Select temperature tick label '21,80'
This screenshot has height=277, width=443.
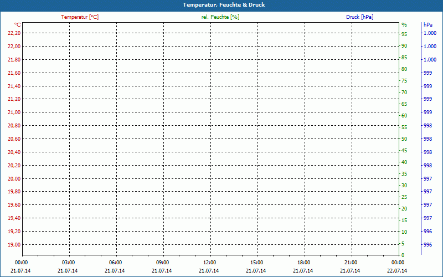tap(14, 60)
